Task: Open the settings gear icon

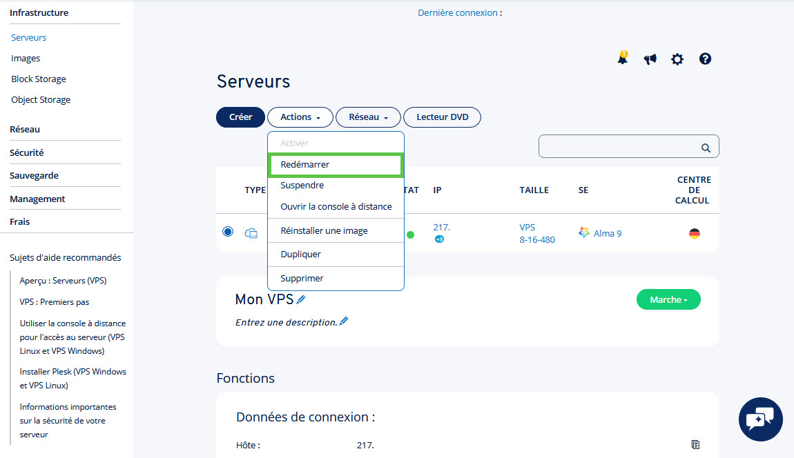Action: (677, 59)
